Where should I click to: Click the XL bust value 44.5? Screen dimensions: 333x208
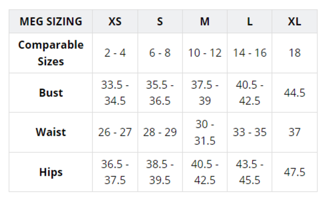294,93
